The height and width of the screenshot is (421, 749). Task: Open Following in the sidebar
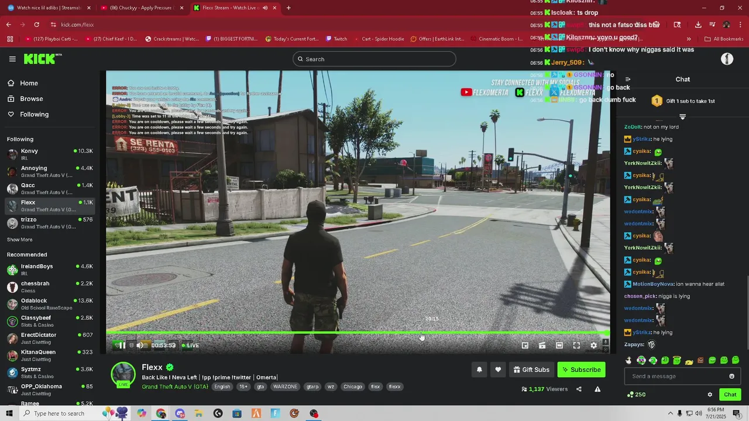click(34, 114)
